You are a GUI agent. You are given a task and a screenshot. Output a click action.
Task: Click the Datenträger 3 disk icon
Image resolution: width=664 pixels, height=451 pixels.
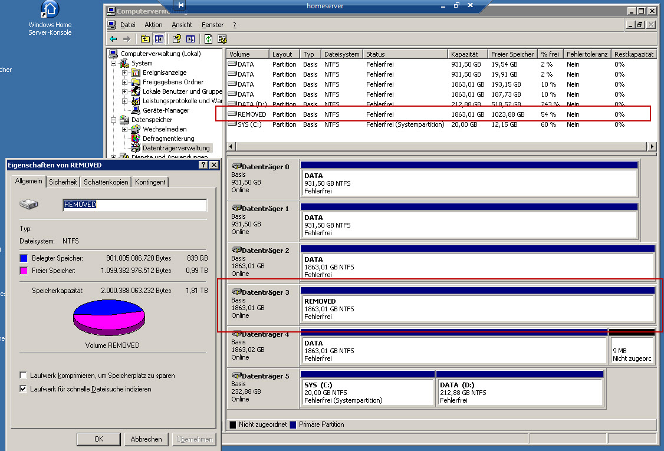pos(236,292)
